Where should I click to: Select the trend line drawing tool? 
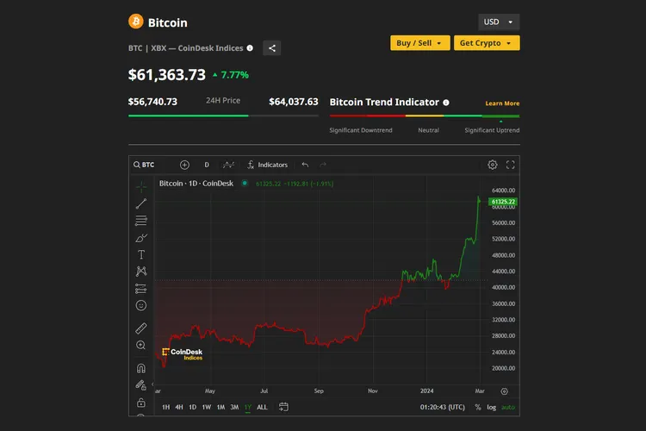tap(141, 203)
